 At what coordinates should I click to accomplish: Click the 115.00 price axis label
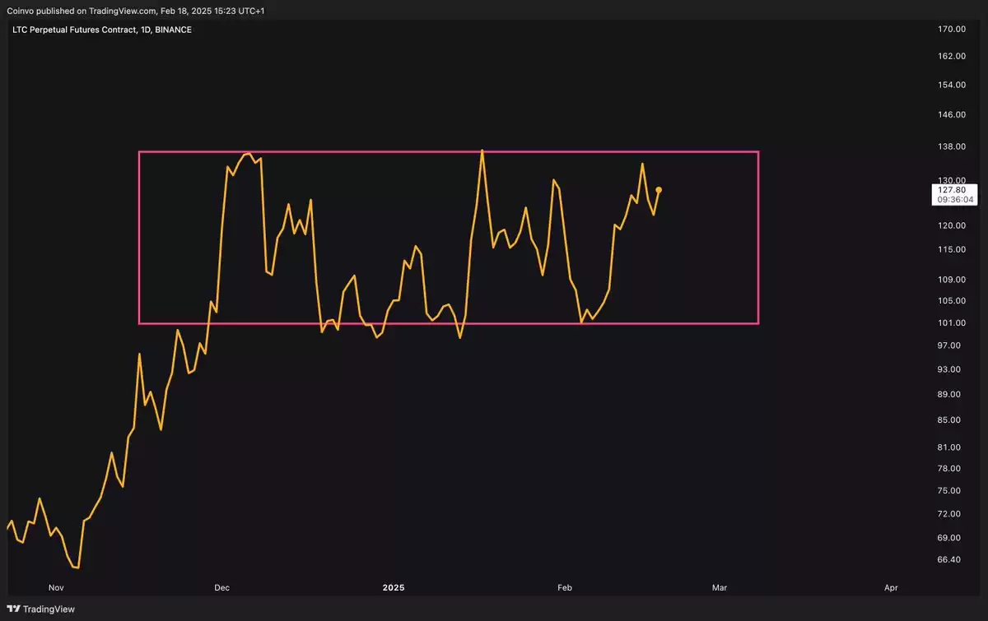point(951,249)
